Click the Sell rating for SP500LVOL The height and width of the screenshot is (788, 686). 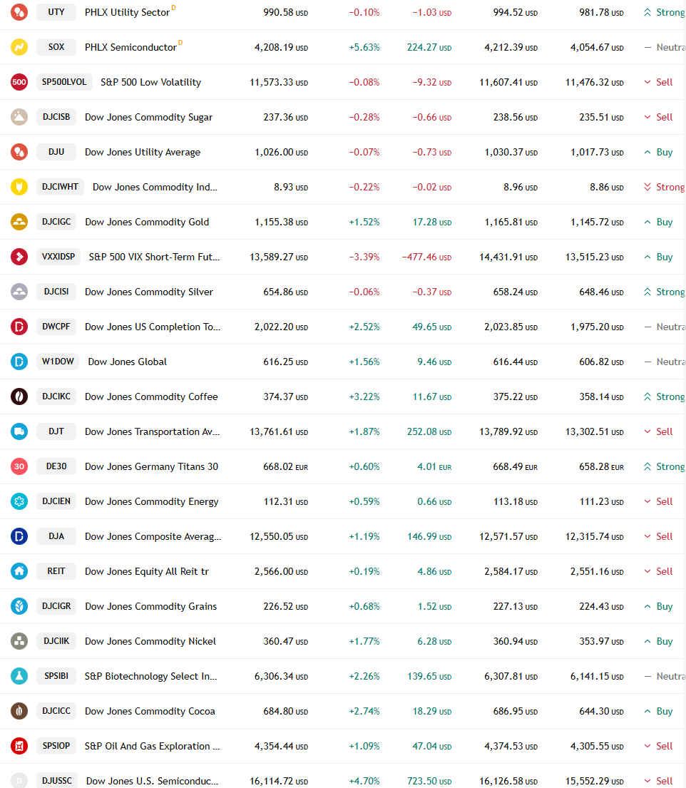click(658, 83)
